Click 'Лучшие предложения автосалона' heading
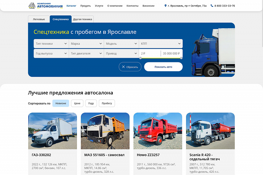The width and height of the screenshot is (263, 175). pyautogui.click(x=70, y=93)
